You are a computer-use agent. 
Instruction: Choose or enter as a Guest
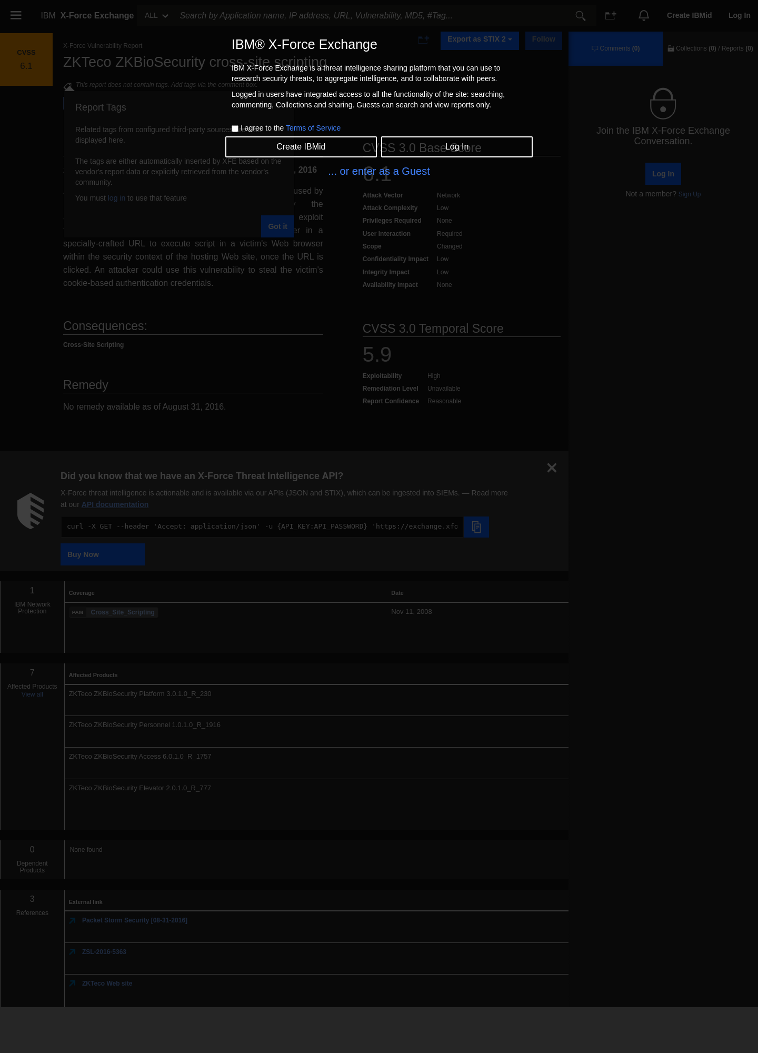(379, 171)
